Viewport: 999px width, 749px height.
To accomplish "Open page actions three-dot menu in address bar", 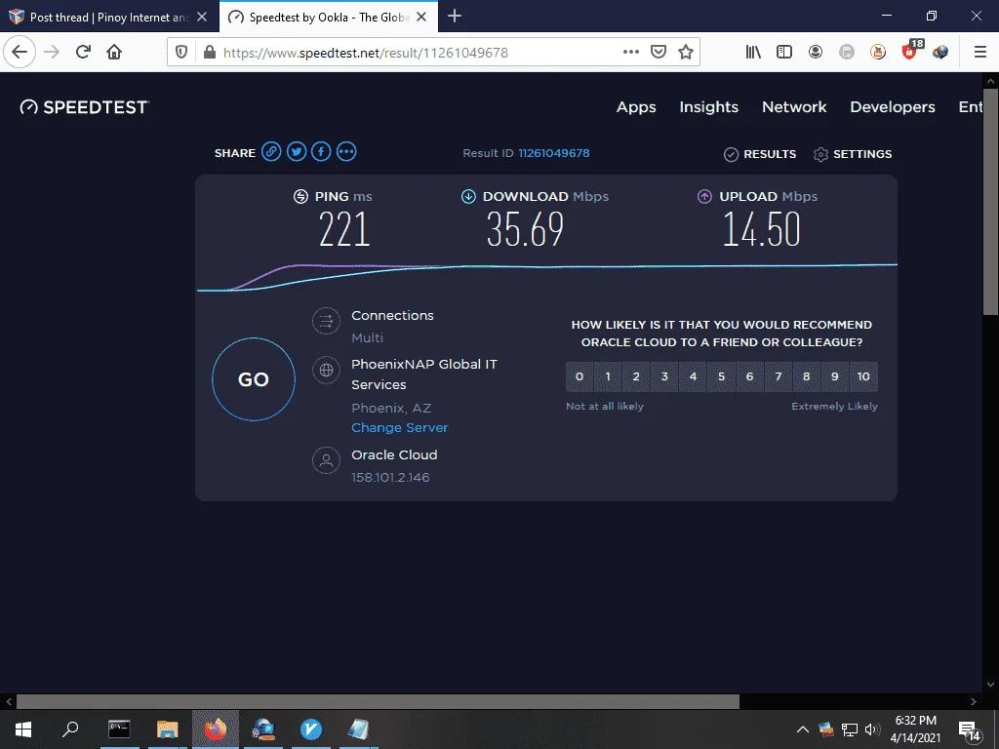I will click(x=631, y=53).
